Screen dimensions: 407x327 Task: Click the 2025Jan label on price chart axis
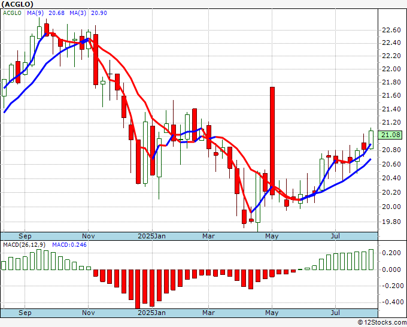coord(151,236)
